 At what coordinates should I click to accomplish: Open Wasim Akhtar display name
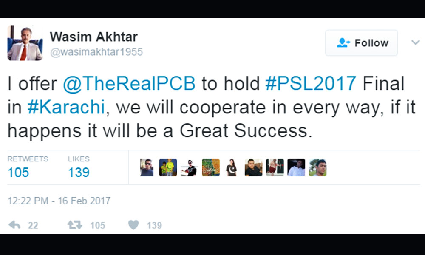94,37
